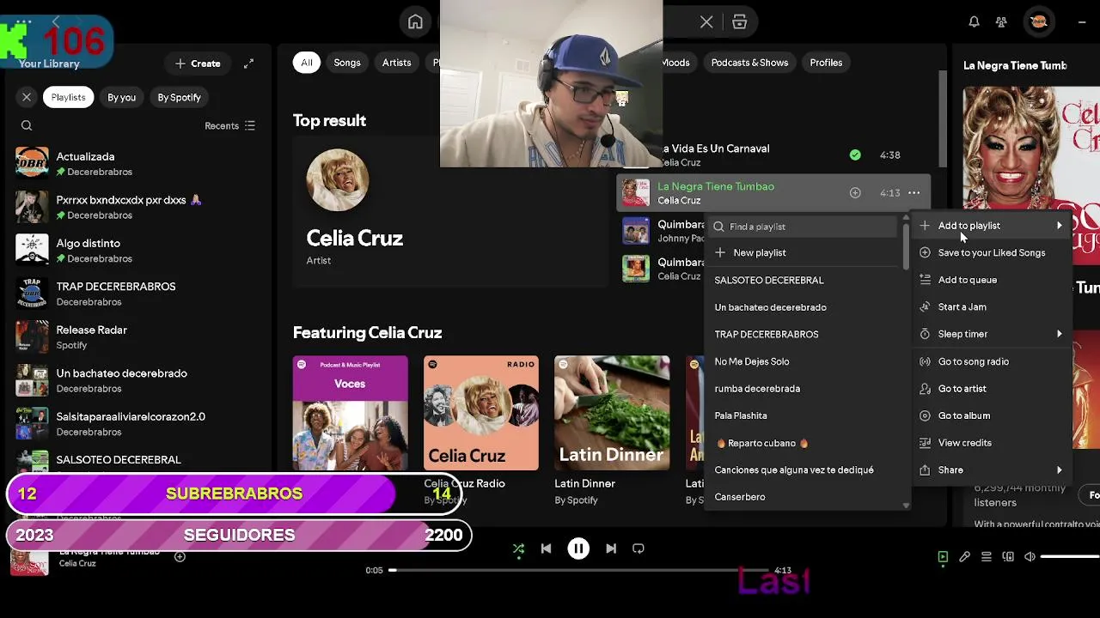Image resolution: width=1100 pixels, height=618 pixels.
Task: Add song to SALSOTEO DECEREBRAL submenu entry
Action: (804, 280)
